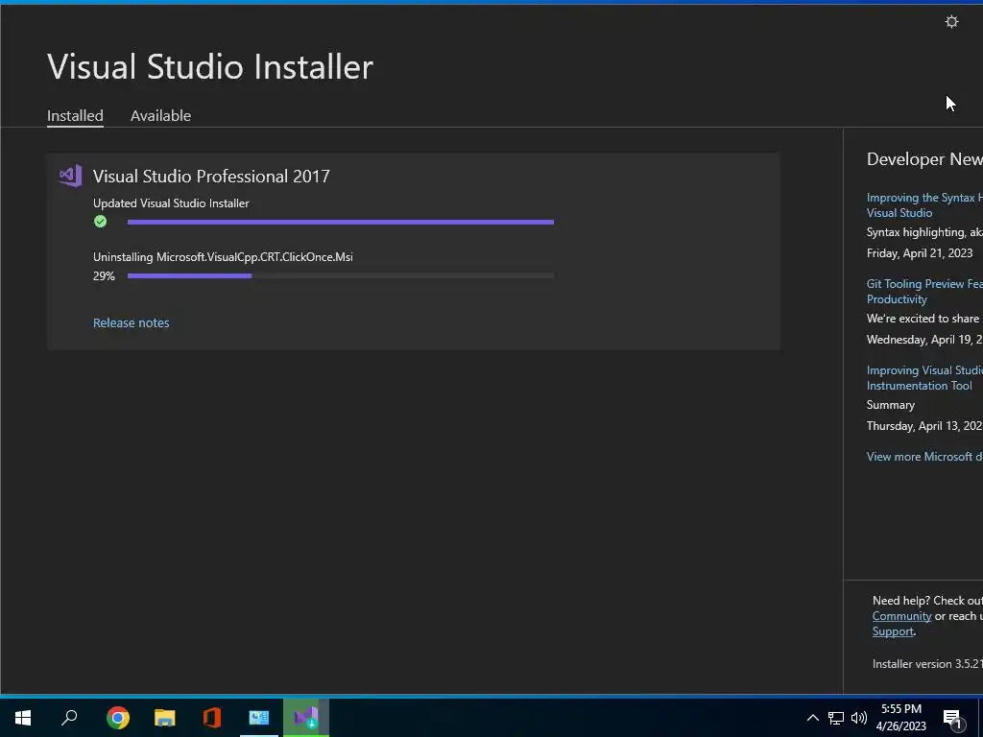Launch Google Chrome from the taskbar
The height and width of the screenshot is (737, 983).
tap(118, 718)
